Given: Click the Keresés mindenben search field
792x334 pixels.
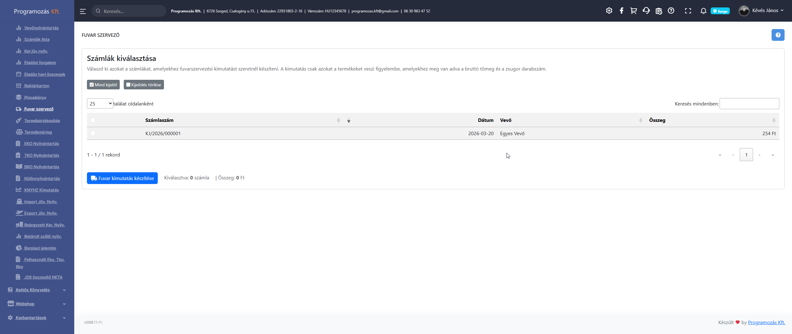Looking at the screenshot, I should (x=749, y=104).
